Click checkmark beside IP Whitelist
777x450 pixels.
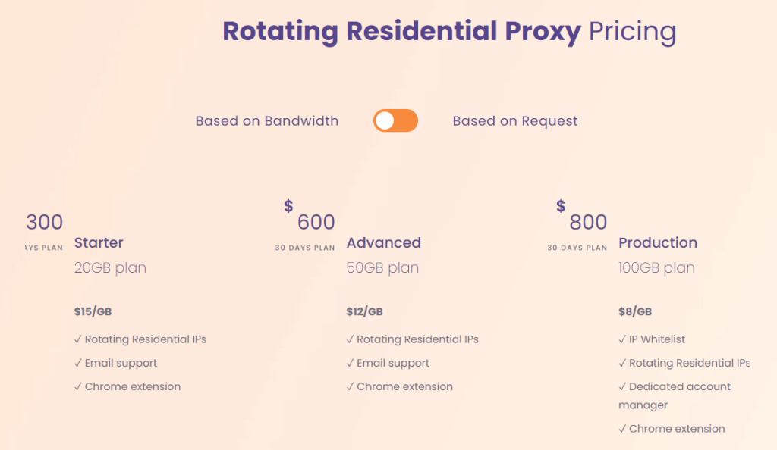[x=622, y=339]
